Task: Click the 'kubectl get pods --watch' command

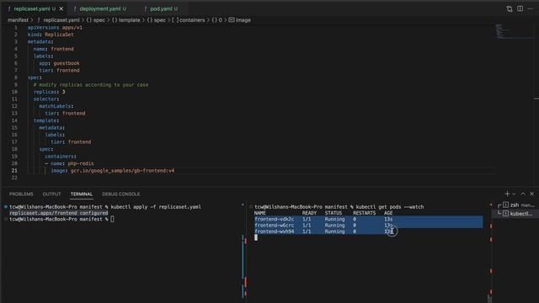Action: (x=390, y=207)
